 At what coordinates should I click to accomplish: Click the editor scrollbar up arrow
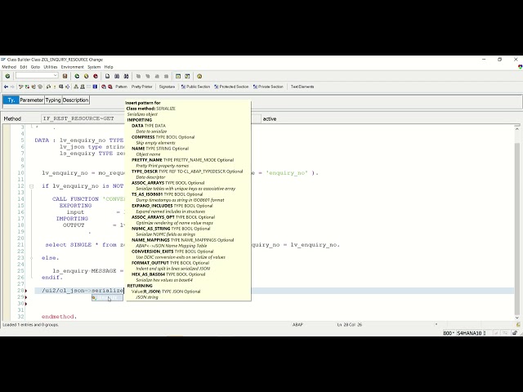pos(517,128)
